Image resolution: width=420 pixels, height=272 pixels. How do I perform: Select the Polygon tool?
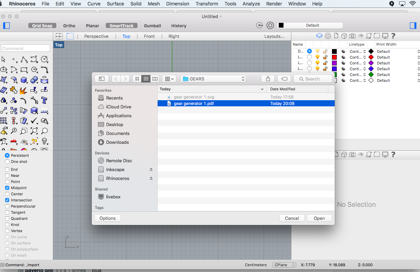coord(34,70)
